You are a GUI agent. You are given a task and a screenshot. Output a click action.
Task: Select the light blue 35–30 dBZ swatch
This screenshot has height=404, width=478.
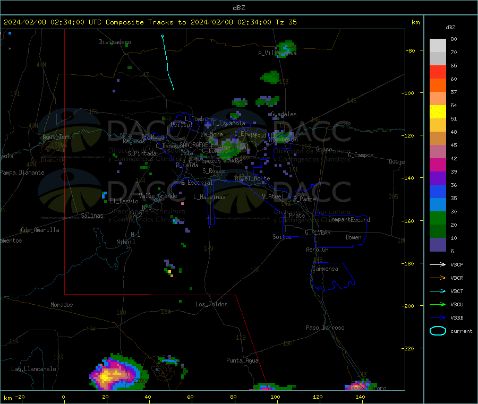pos(438,205)
